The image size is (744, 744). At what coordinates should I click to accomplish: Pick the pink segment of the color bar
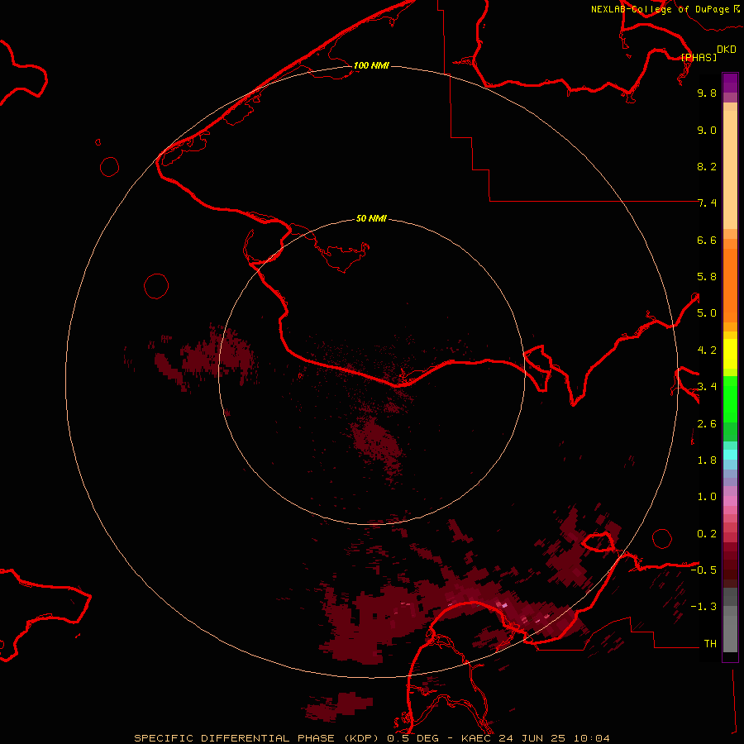coord(730,501)
